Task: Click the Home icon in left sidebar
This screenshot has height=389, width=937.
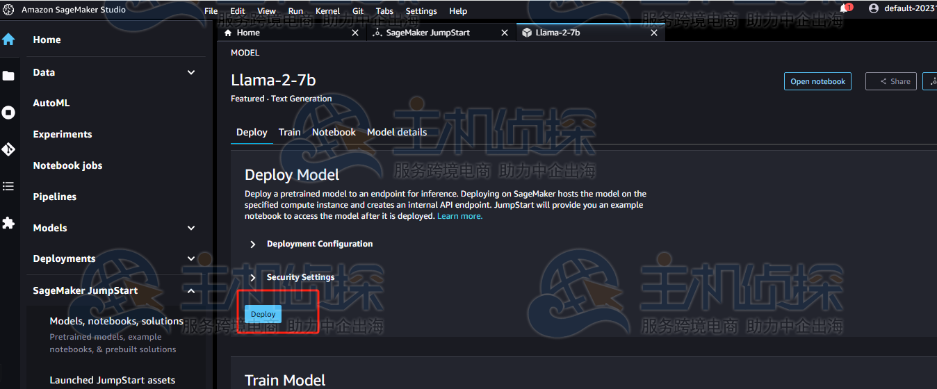Action: coord(8,40)
